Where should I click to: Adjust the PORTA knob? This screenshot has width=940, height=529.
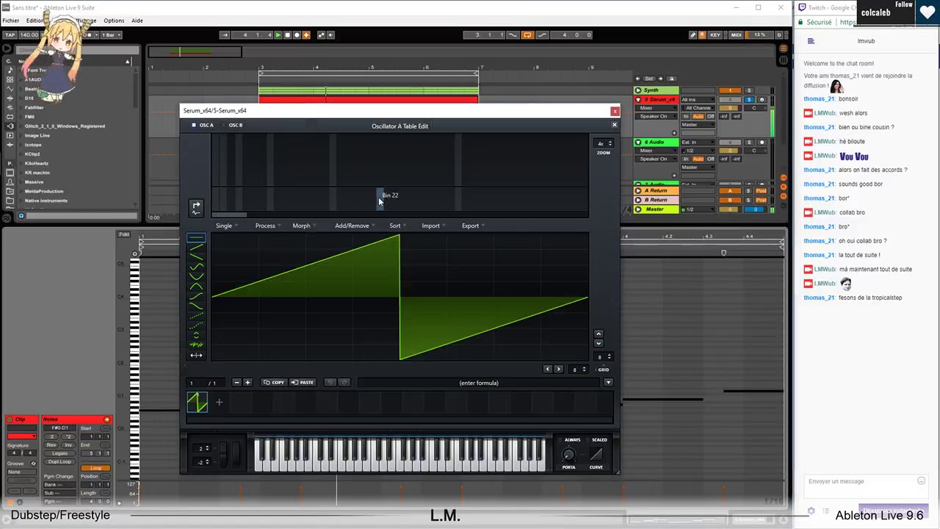click(568, 456)
